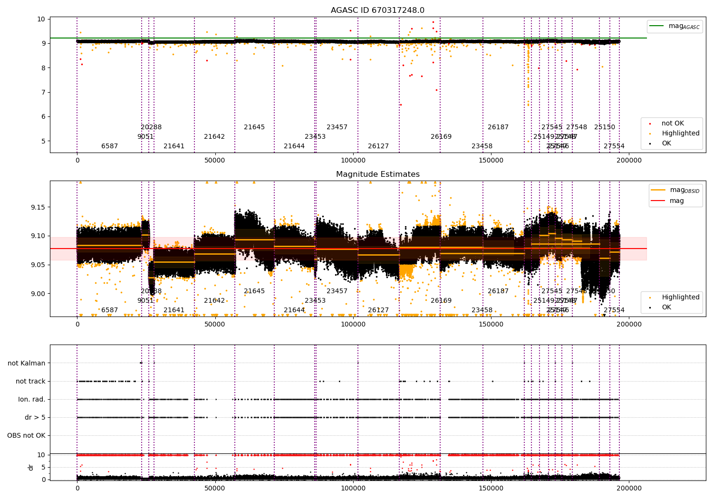Click obsid label 9051 in top plot
This screenshot has width=713, height=499.
pyautogui.click(x=145, y=137)
